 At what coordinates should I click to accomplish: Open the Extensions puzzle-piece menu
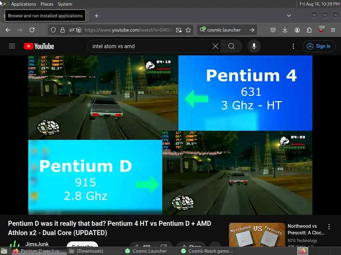(x=309, y=30)
